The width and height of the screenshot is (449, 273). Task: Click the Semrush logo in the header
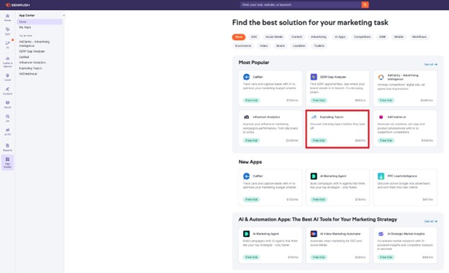click(18, 5)
